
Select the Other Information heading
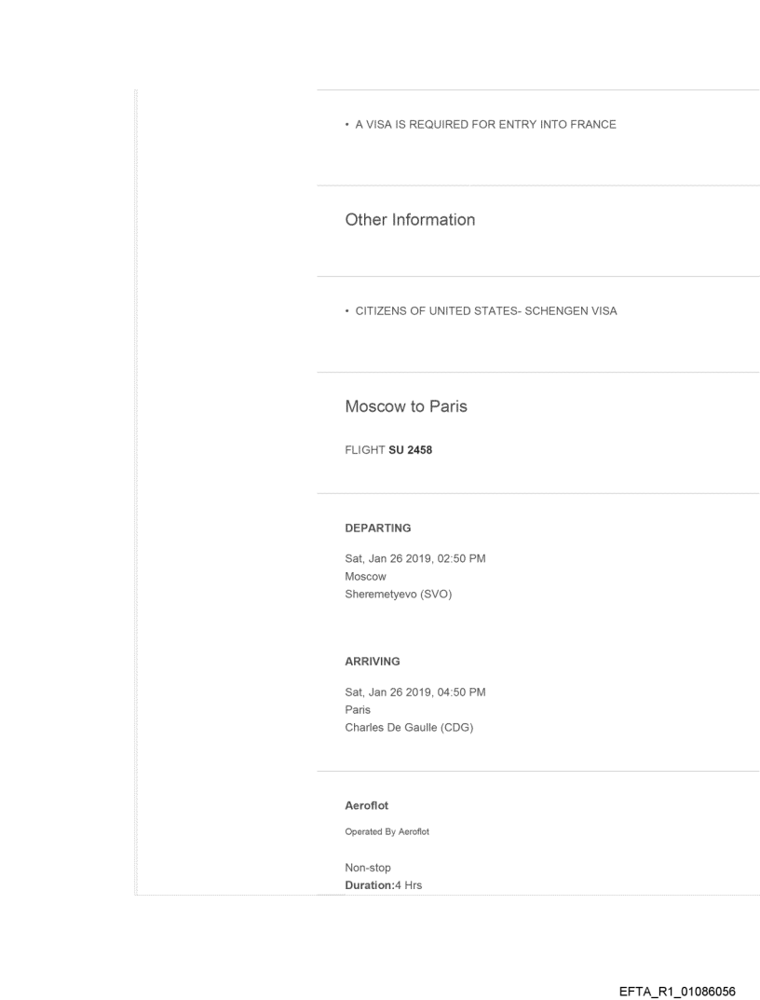pyautogui.click(x=410, y=220)
